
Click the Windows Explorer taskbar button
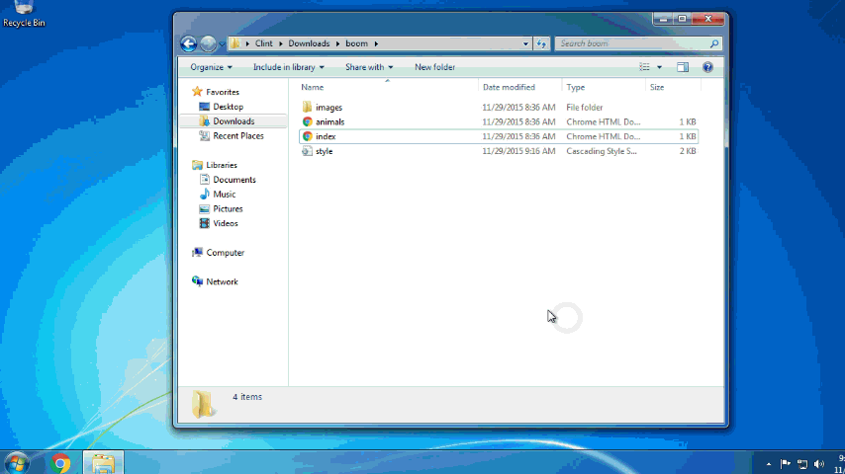(104, 463)
